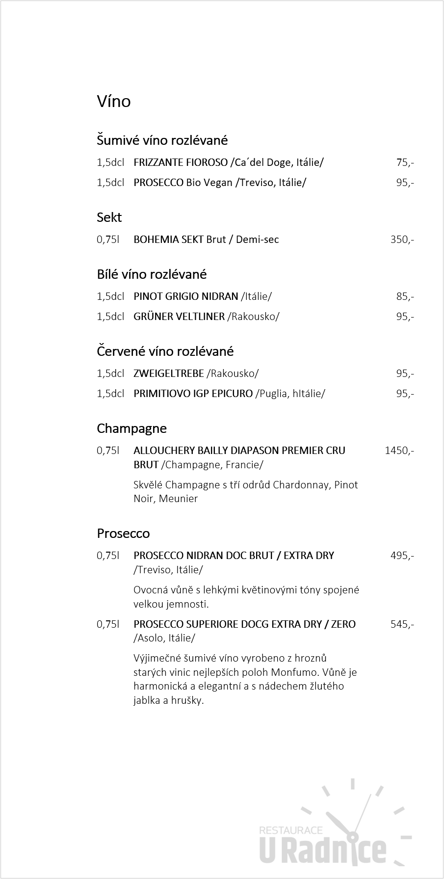Click the 350,- price for Bohemia Sekt
This screenshot has height=879, width=444.
click(x=402, y=240)
